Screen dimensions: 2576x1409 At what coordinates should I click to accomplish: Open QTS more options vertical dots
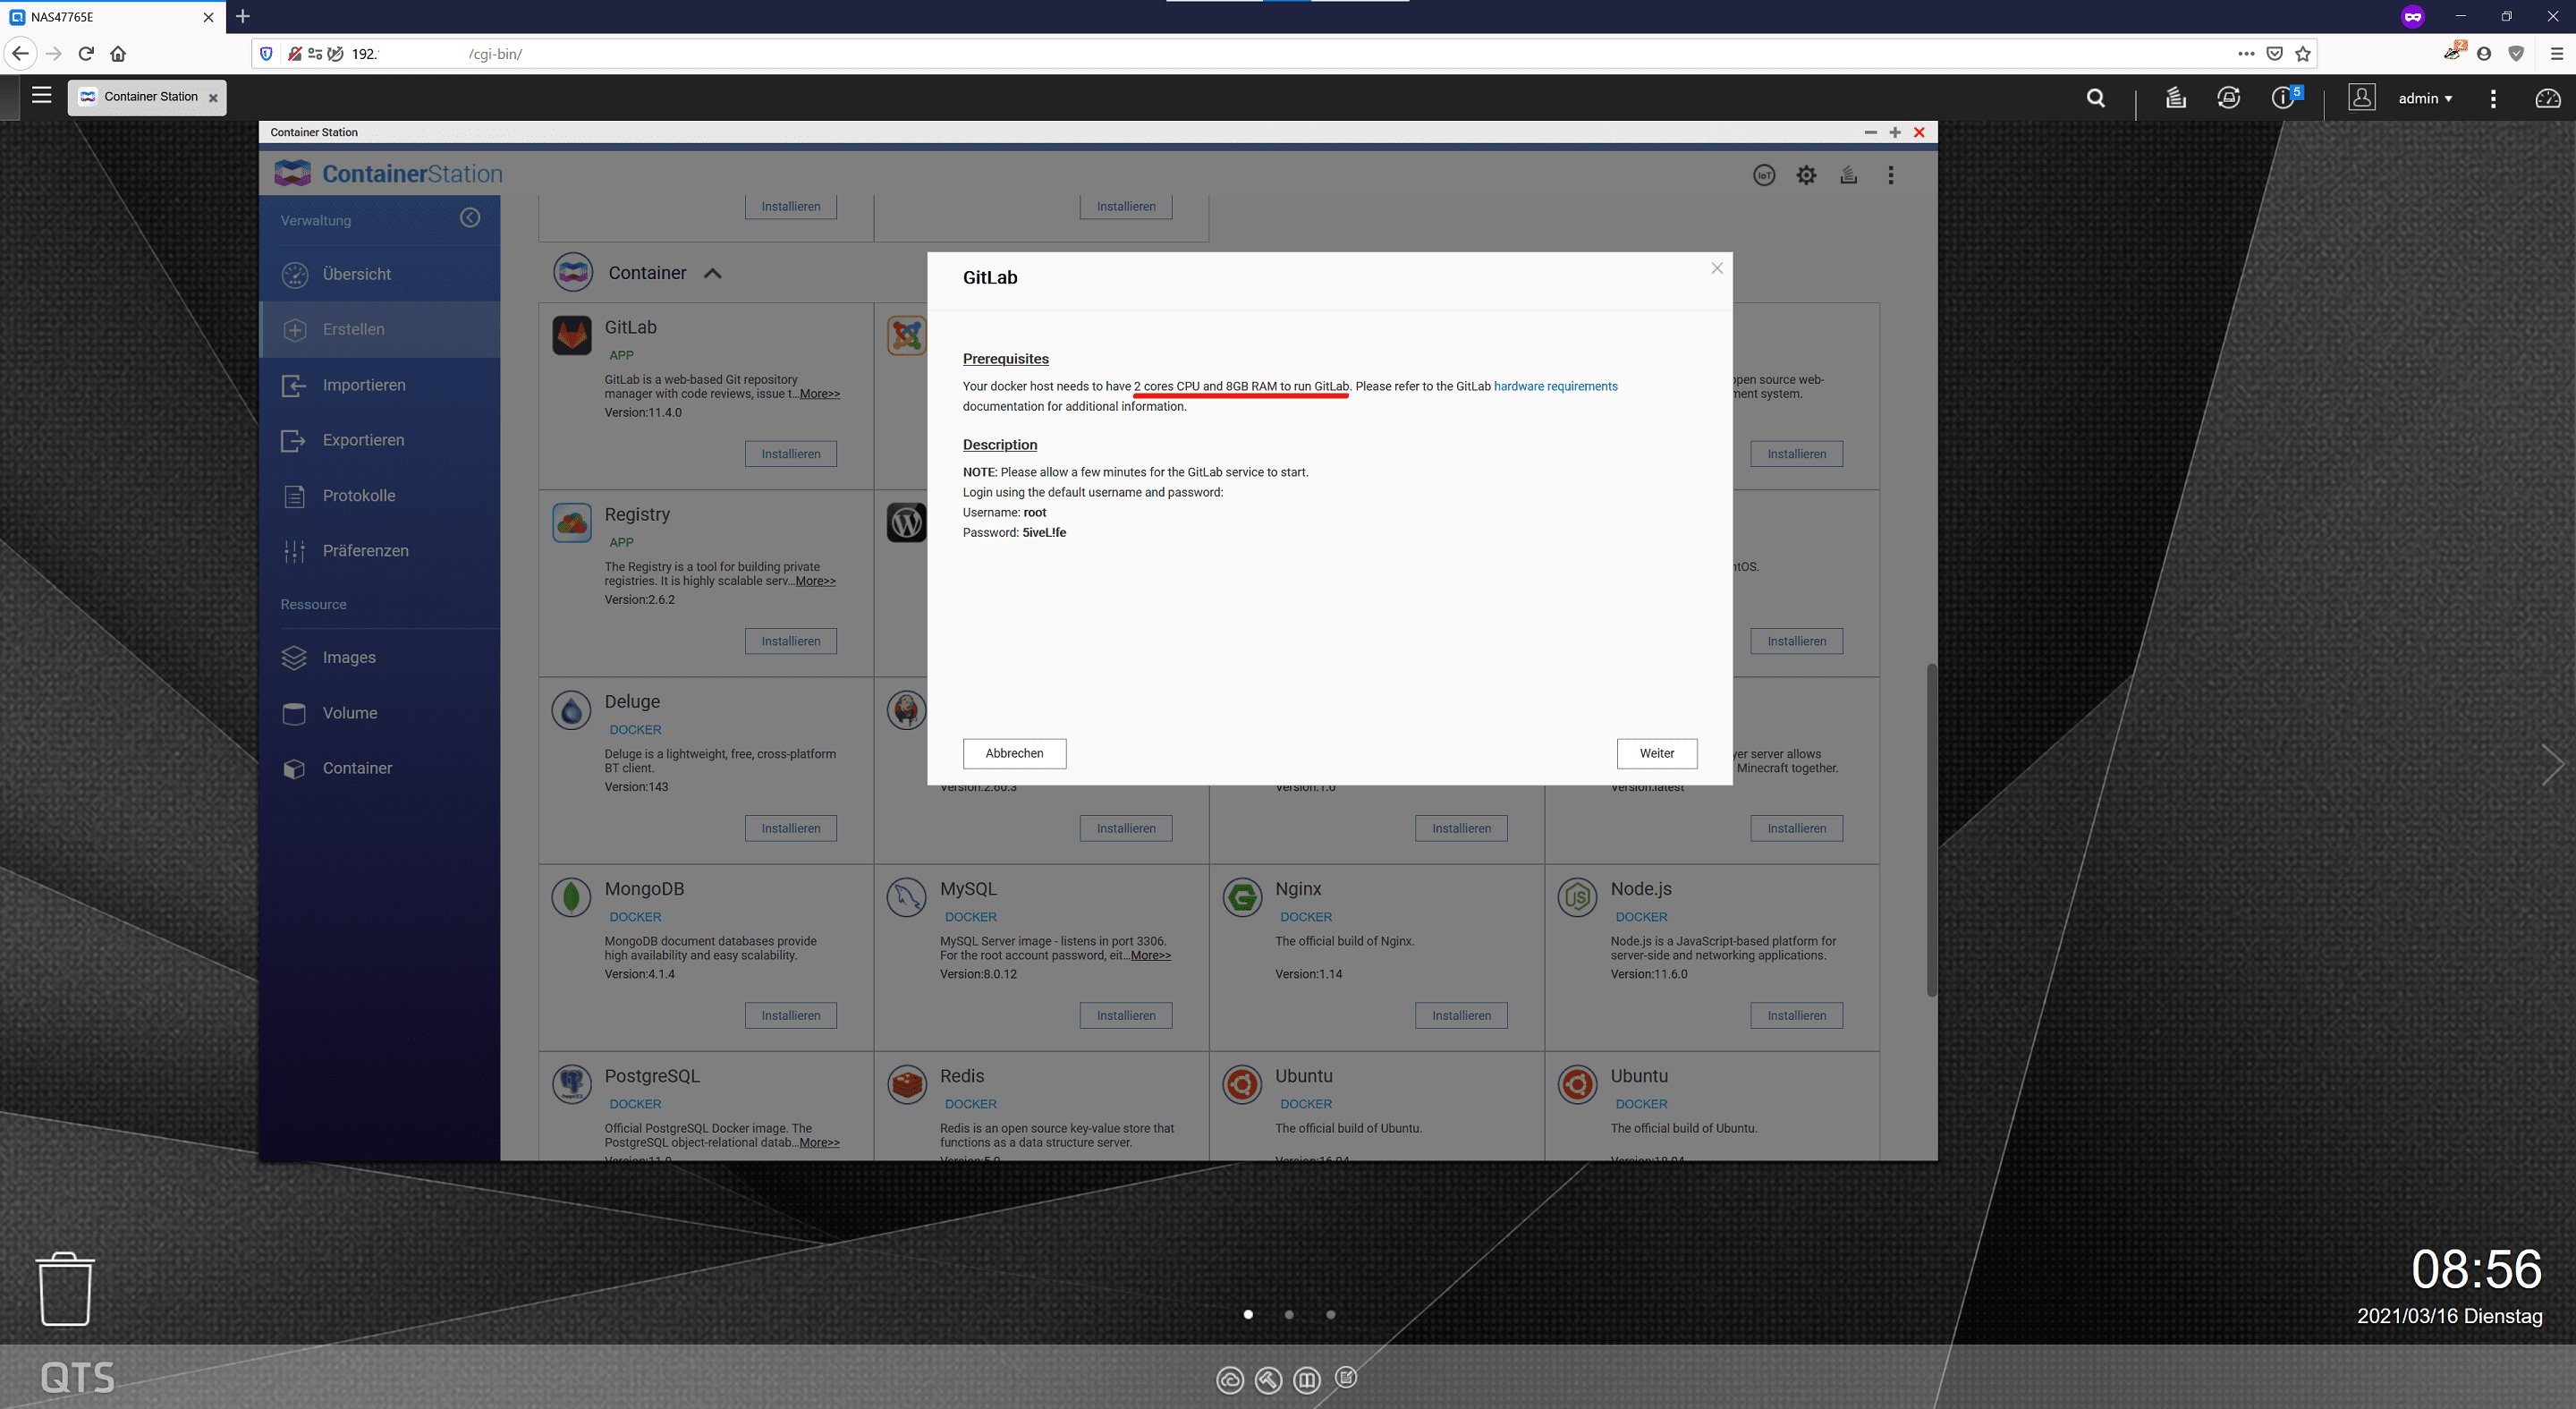pos(2492,98)
